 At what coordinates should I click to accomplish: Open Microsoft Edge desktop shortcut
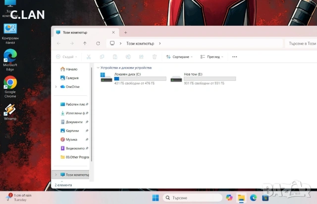coord(10,60)
